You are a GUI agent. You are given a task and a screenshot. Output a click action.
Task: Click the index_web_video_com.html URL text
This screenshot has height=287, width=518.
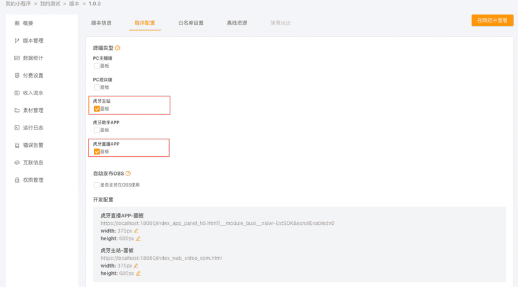pos(161,258)
